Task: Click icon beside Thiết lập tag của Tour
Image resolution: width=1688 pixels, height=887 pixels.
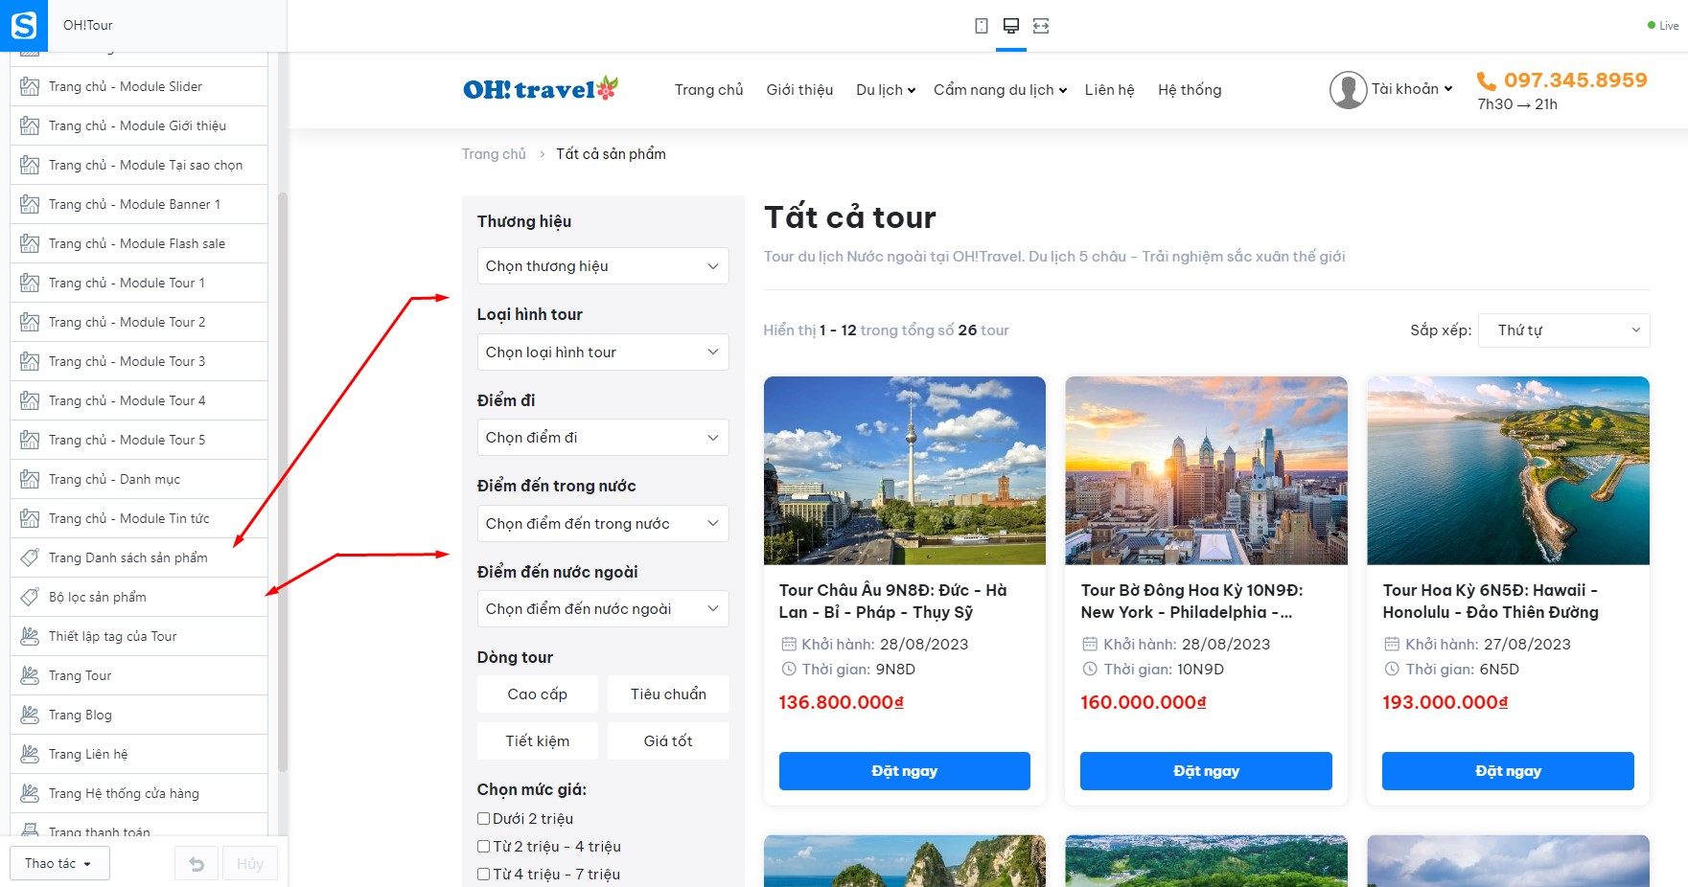Action: [30, 636]
